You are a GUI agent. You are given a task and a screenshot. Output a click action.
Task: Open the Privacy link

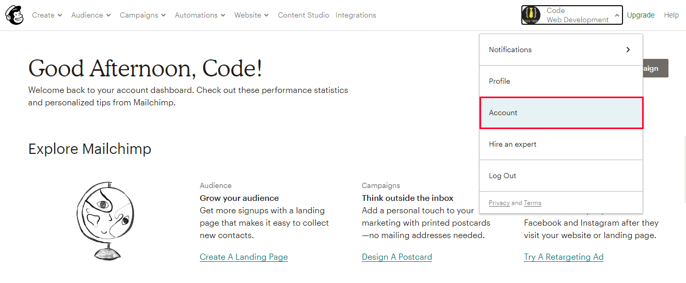499,203
